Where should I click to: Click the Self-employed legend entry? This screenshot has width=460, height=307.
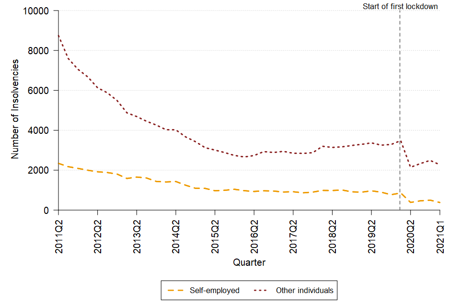(x=214, y=290)
